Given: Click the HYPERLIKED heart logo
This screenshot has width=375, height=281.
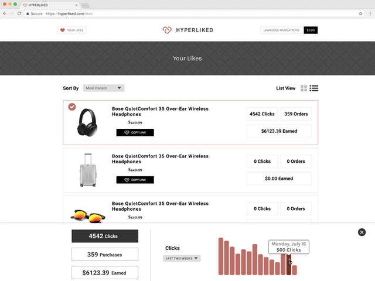Looking at the screenshot, I should pyautogui.click(x=168, y=30).
